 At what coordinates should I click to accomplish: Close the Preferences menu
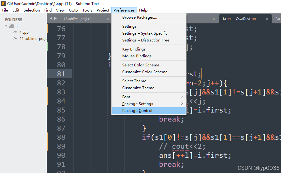pos(124,10)
